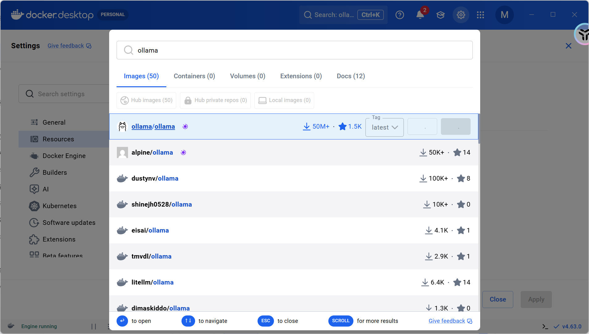
Task: Click the whale icon beside shinejh0528/ollama
Action: pyautogui.click(x=122, y=204)
